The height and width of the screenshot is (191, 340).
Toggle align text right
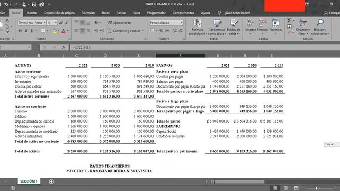(x=88, y=31)
